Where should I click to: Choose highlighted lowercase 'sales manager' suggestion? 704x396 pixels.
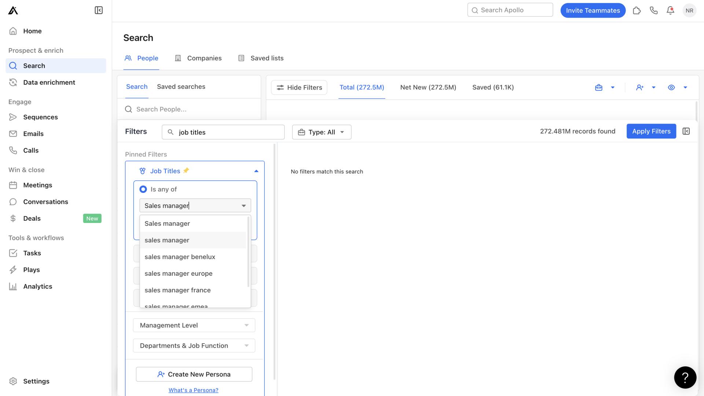coord(193,240)
